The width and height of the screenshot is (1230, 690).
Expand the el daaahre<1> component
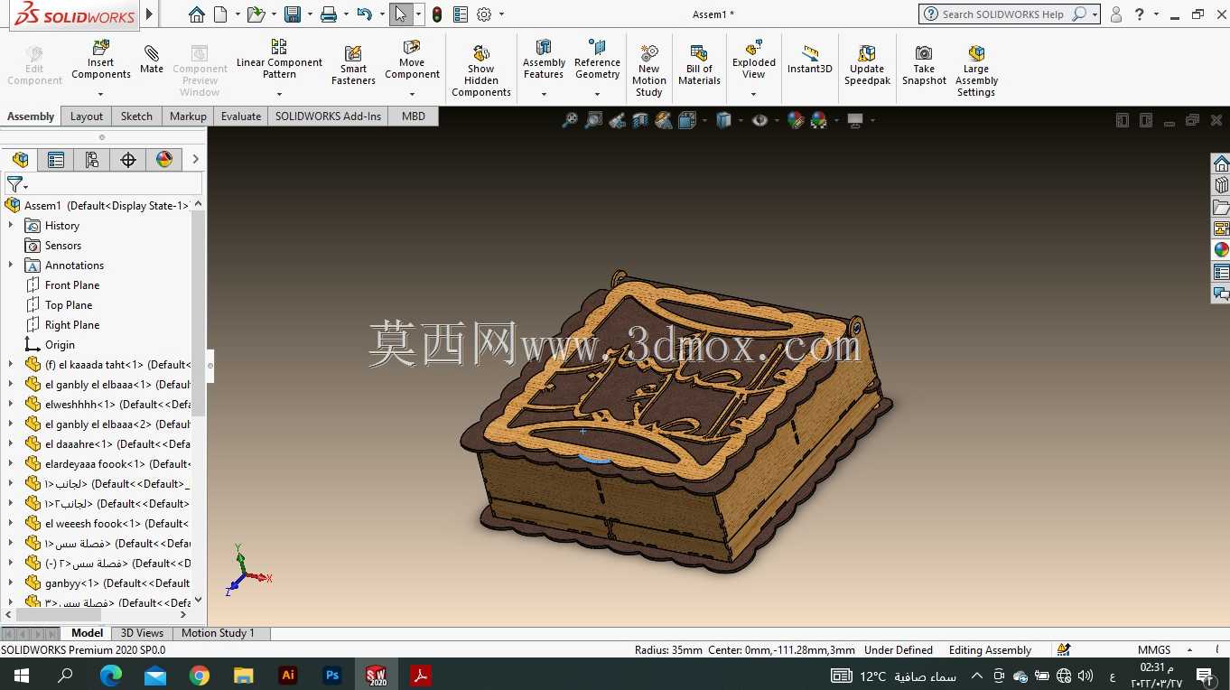pos(11,444)
